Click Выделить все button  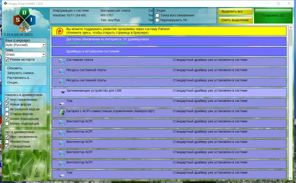[235, 11]
